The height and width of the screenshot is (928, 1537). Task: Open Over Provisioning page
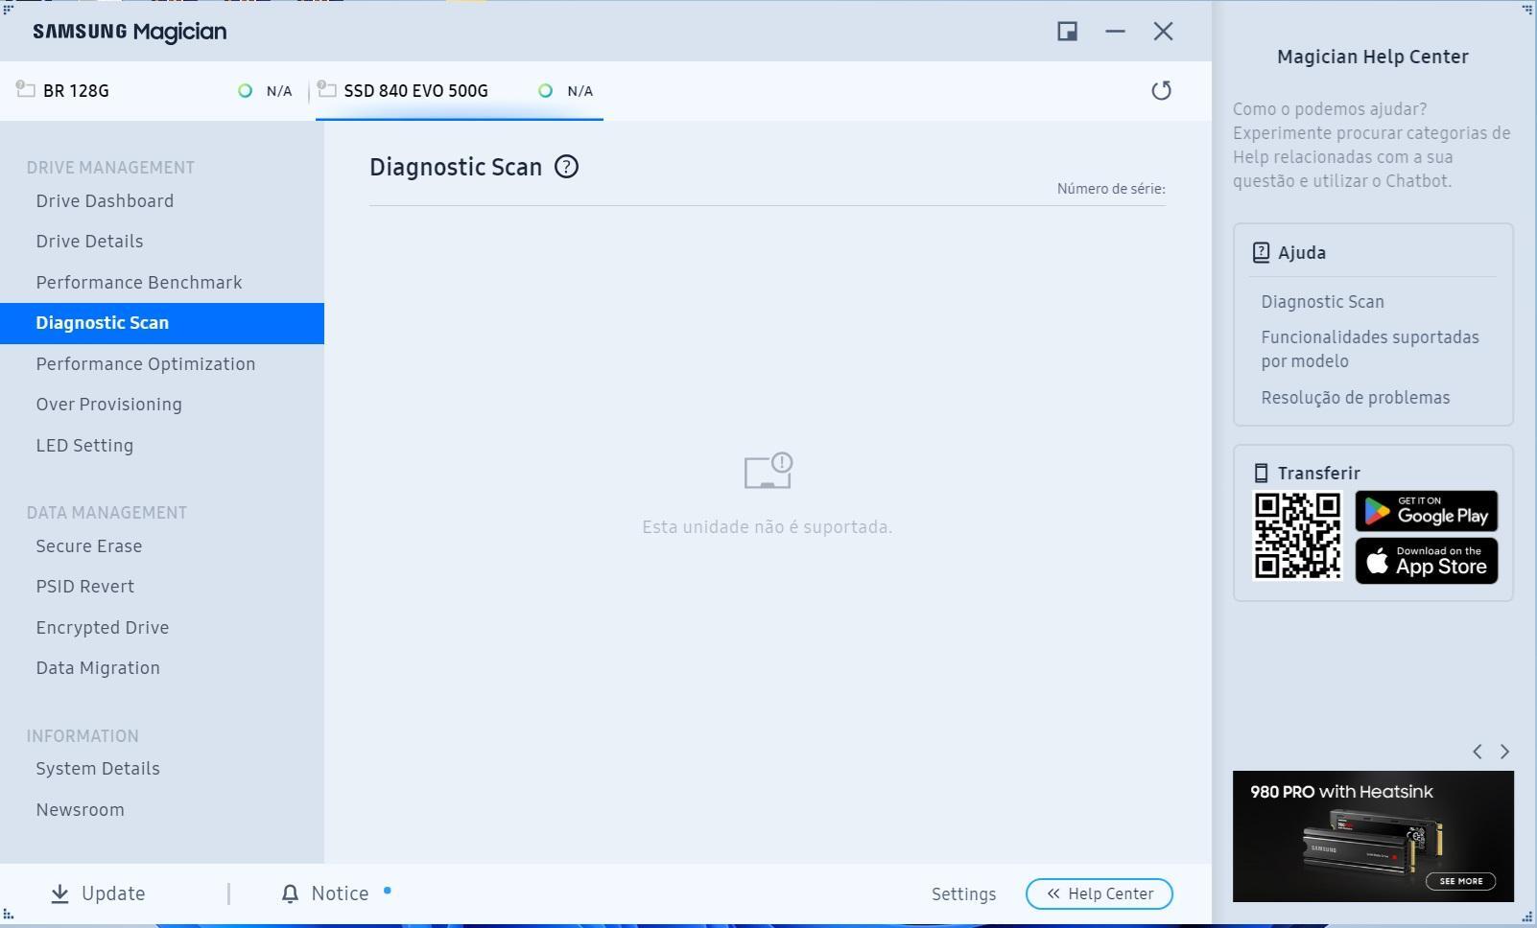[x=108, y=405]
